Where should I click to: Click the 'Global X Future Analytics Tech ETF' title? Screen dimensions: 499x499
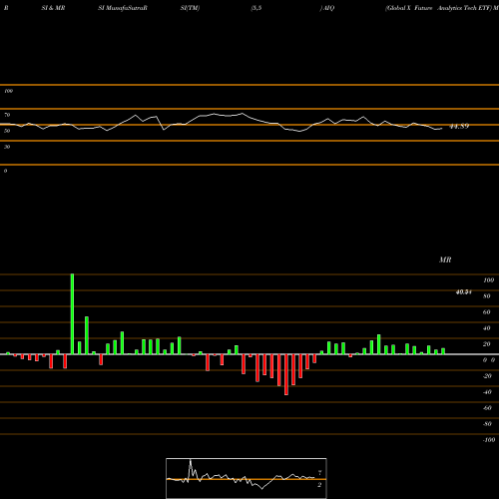tap(438, 8)
